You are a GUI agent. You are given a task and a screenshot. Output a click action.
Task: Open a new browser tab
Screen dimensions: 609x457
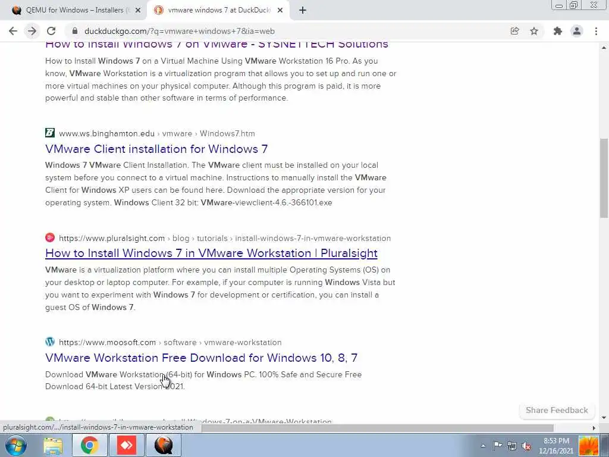(303, 11)
